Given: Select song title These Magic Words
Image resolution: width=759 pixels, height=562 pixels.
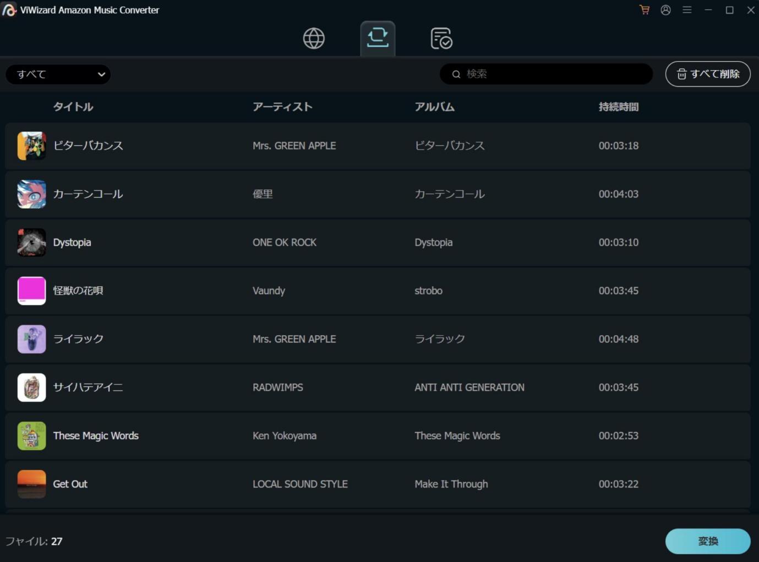Looking at the screenshot, I should pyautogui.click(x=96, y=436).
